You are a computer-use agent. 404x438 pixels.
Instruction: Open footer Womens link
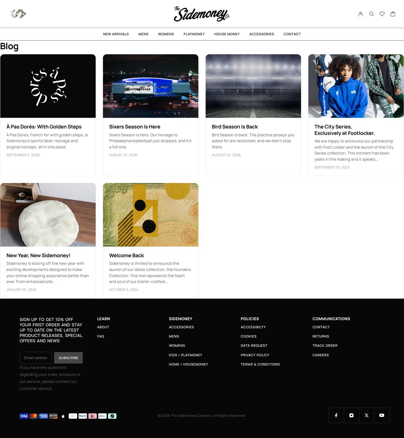coord(177,346)
